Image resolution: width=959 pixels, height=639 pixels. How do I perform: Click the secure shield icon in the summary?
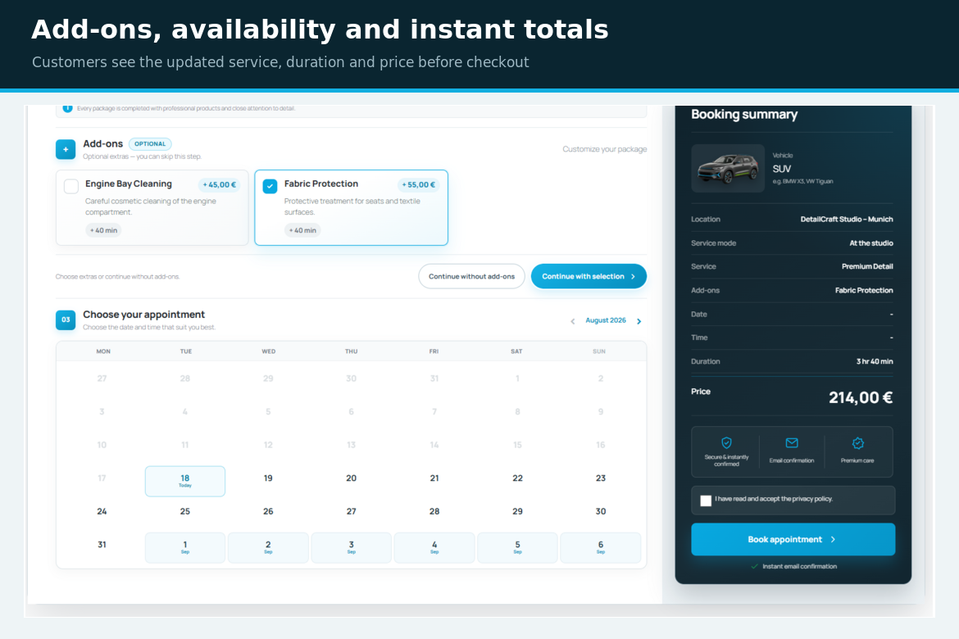[726, 442]
